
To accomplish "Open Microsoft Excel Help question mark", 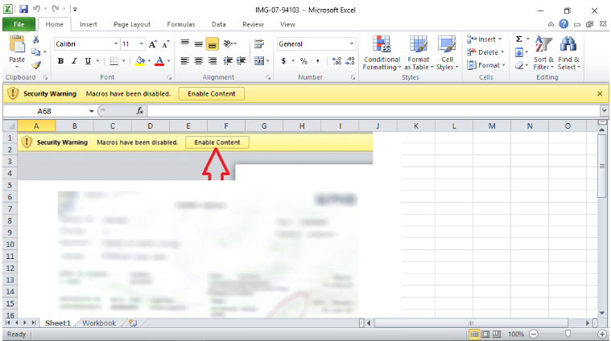I will 564,24.
